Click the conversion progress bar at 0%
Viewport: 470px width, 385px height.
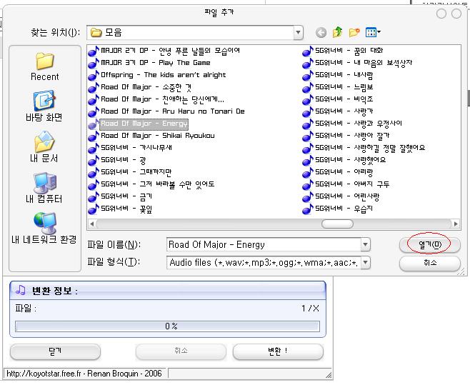167,326
